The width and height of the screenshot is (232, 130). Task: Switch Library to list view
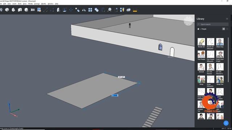click(227, 29)
